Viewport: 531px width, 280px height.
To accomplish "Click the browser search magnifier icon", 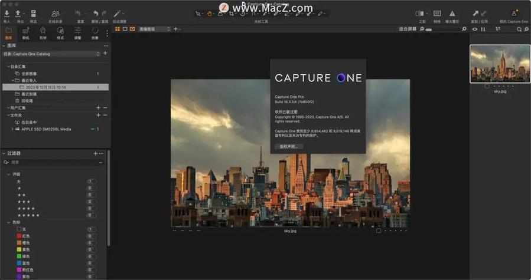I will pos(519,29).
